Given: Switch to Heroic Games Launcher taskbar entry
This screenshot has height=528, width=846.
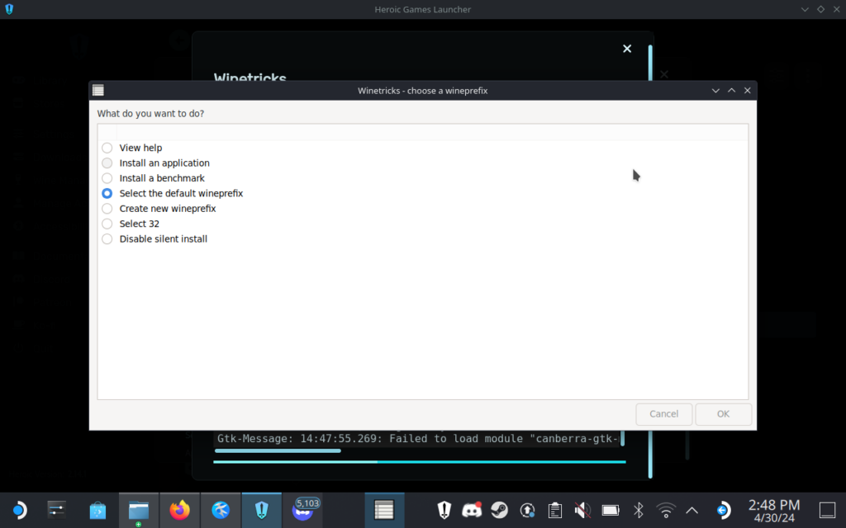Looking at the screenshot, I should pos(262,510).
